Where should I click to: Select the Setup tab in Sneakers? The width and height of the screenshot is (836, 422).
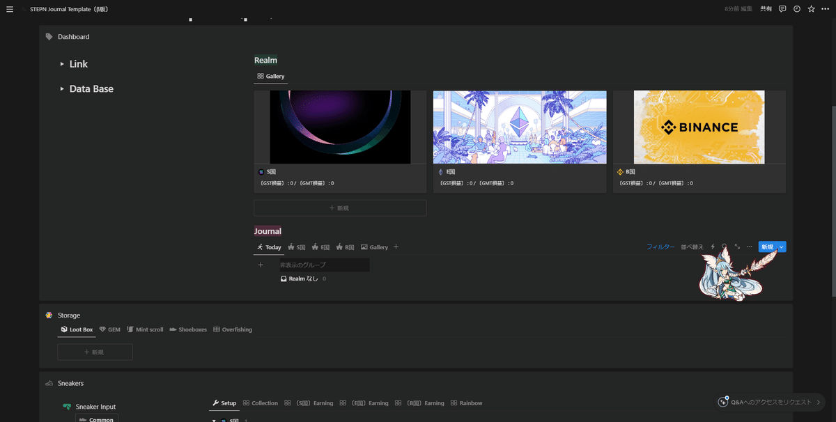(x=224, y=403)
